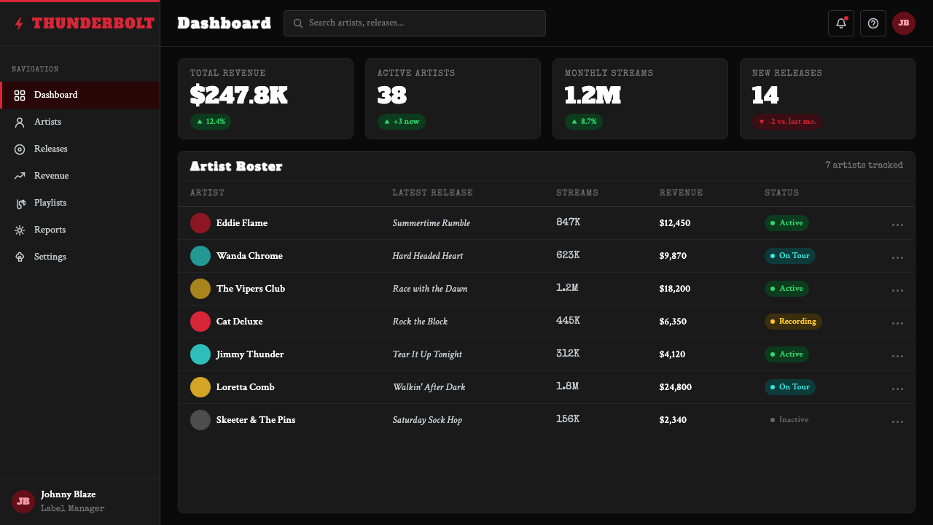Click the Recording status badge
933x525 pixels.
(x=793, y=322)
